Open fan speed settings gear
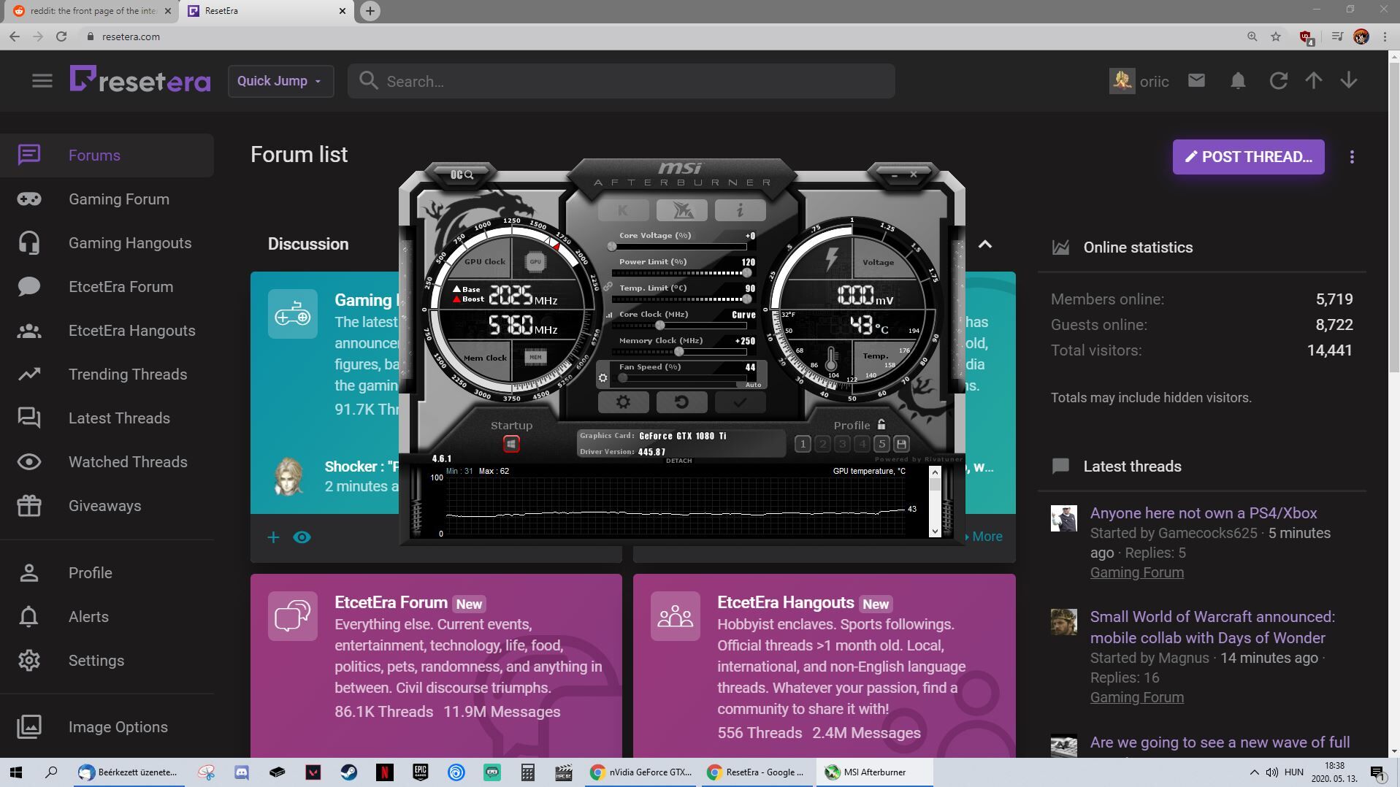Image resolution: width=1400 pixels, height=787 pixels. (603, 378)
